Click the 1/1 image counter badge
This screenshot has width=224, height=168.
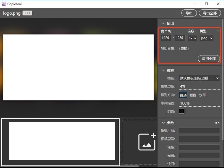tap(27, 13)
